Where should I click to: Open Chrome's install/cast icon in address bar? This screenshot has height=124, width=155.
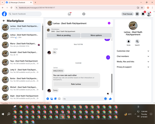(x=138, y=7)
